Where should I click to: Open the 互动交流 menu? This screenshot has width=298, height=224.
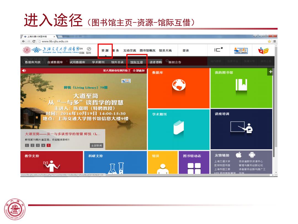tap(130, 51)
